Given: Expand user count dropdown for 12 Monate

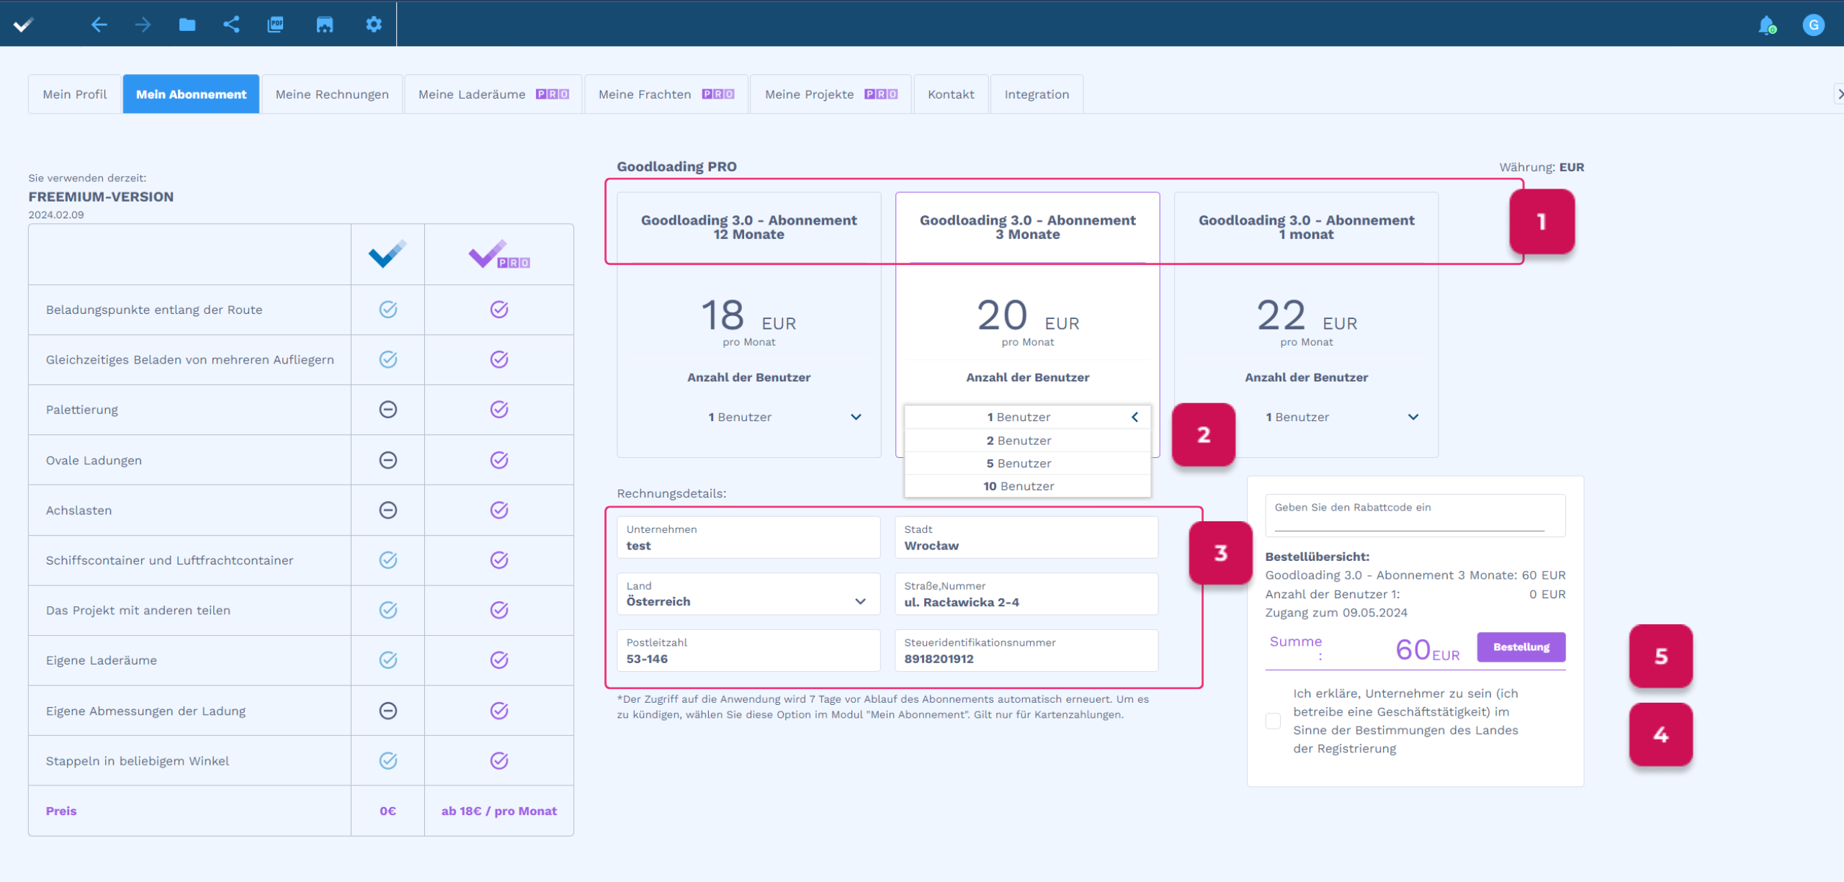Looking at the screenshot, I should click(856, 417).
